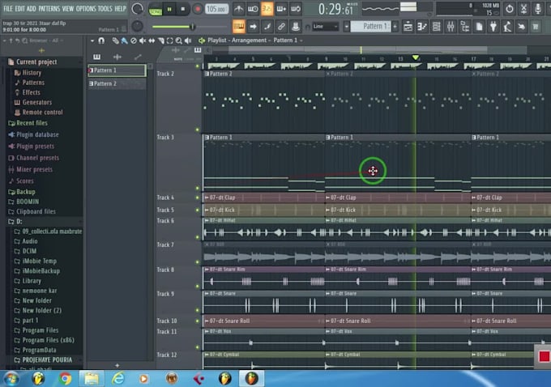Click the circular arrow icon top right
551x387 pixels.
pos(510,9)
